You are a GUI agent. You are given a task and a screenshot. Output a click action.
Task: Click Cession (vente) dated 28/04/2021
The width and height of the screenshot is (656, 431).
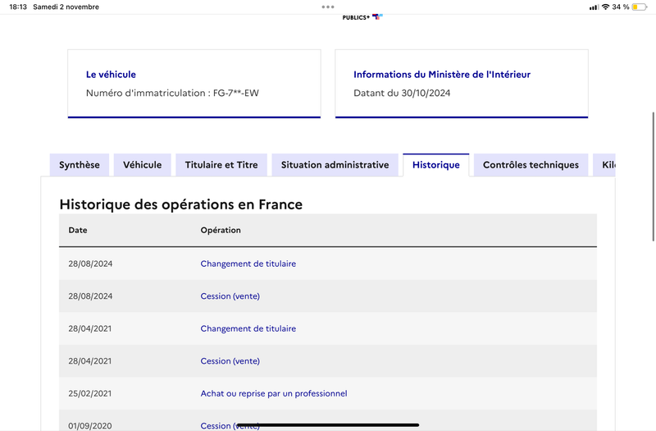point(230,361)
